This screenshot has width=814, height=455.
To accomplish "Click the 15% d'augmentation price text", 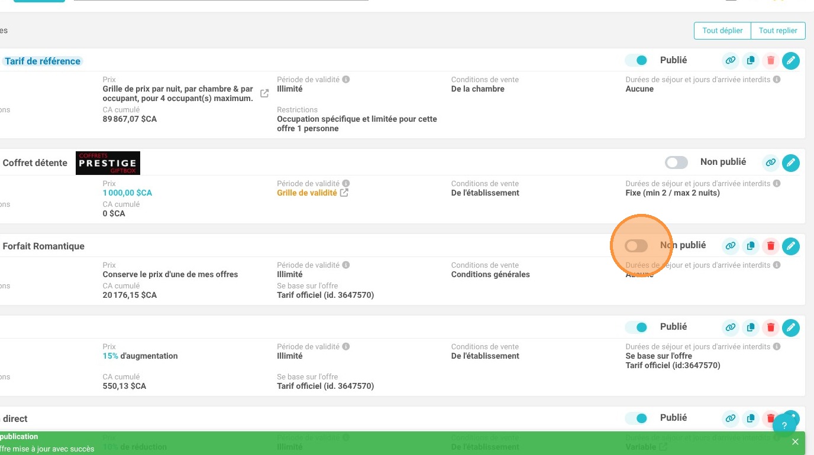I will coord(140,356).
